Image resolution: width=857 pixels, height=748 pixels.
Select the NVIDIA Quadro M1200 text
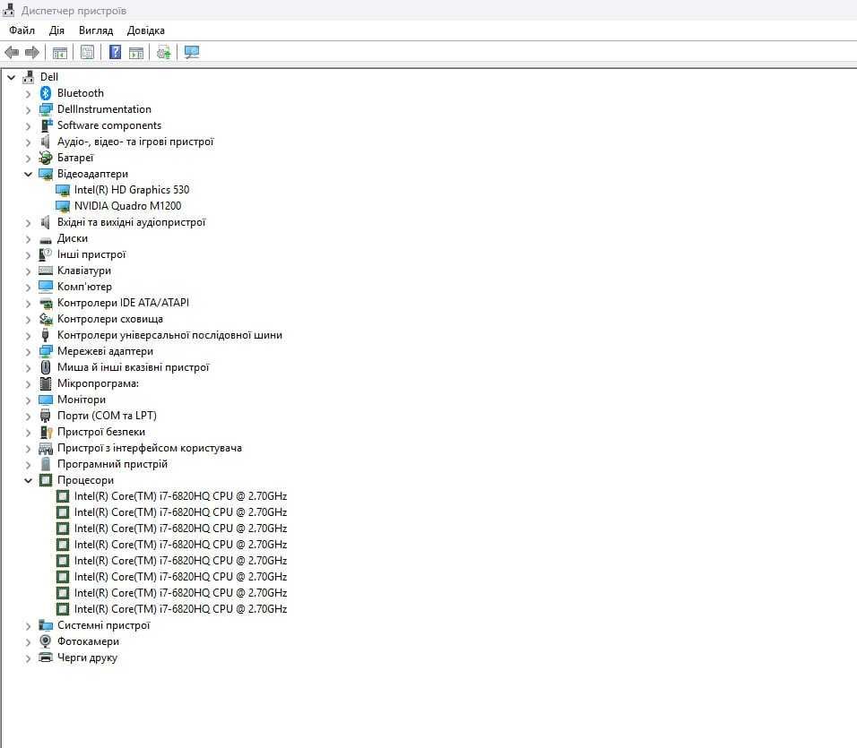tap(128, 206)
